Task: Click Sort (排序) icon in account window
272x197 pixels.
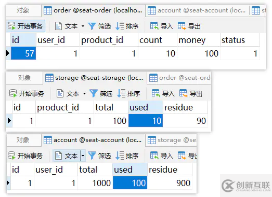Action: (120, 156)
